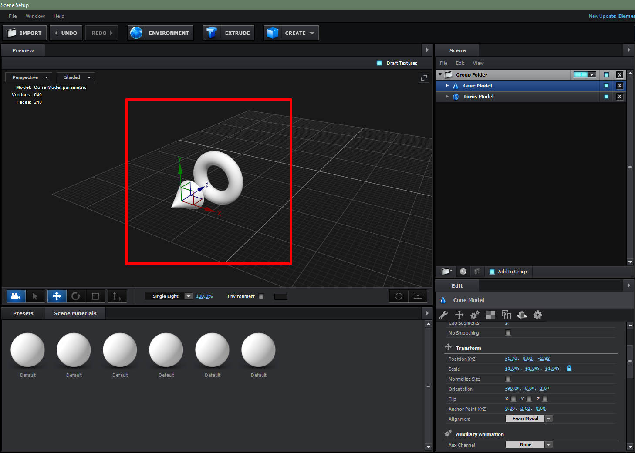Open the Transform section icon in Edit panel
The image size is (635, 453).
click(x=448, y=347)
